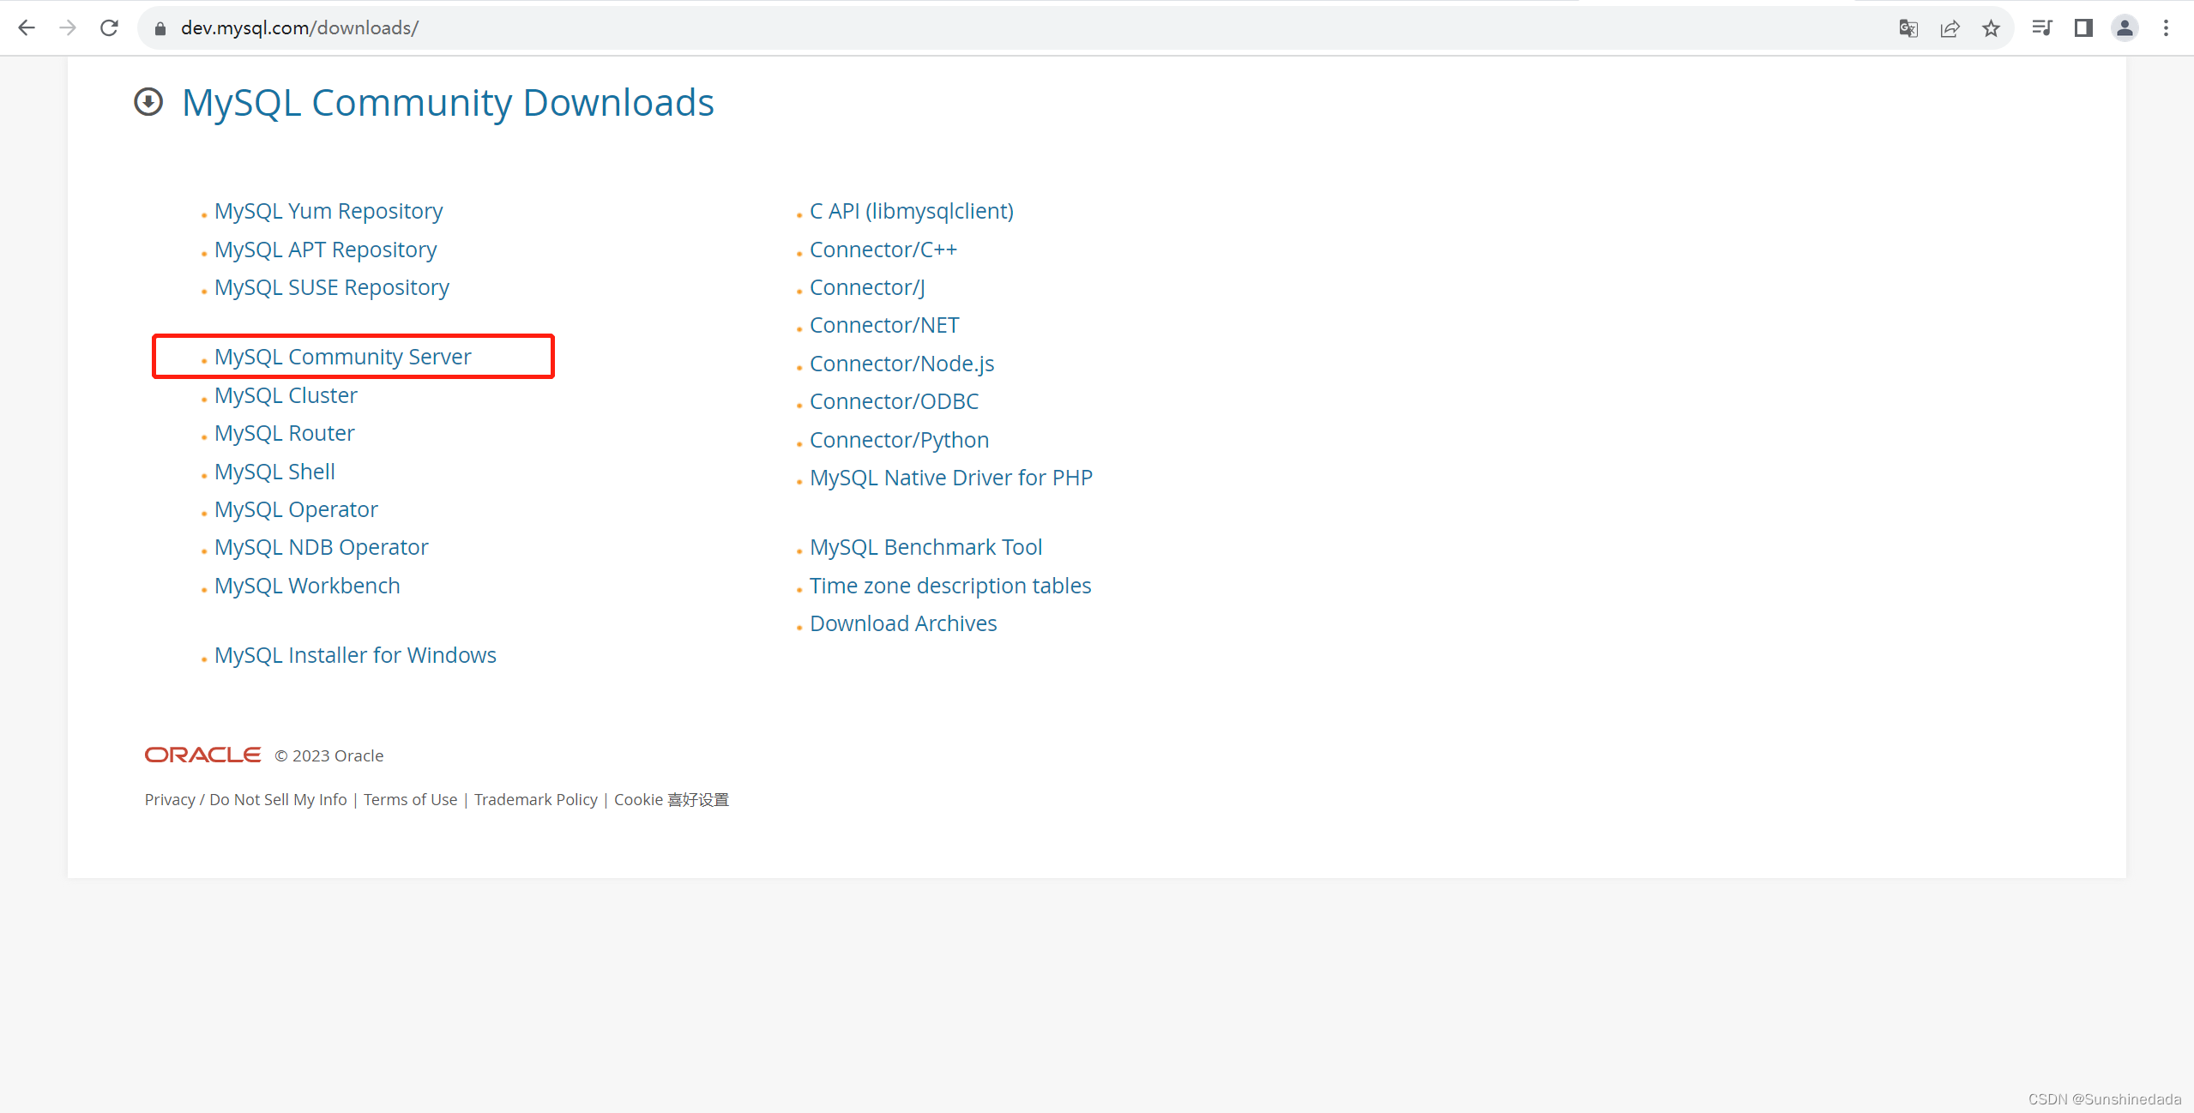
Task: Open Terms of Use footer link
Action: point(410,799)
